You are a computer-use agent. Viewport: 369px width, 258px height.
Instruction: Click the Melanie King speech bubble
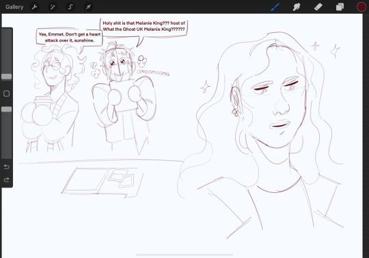143,27
